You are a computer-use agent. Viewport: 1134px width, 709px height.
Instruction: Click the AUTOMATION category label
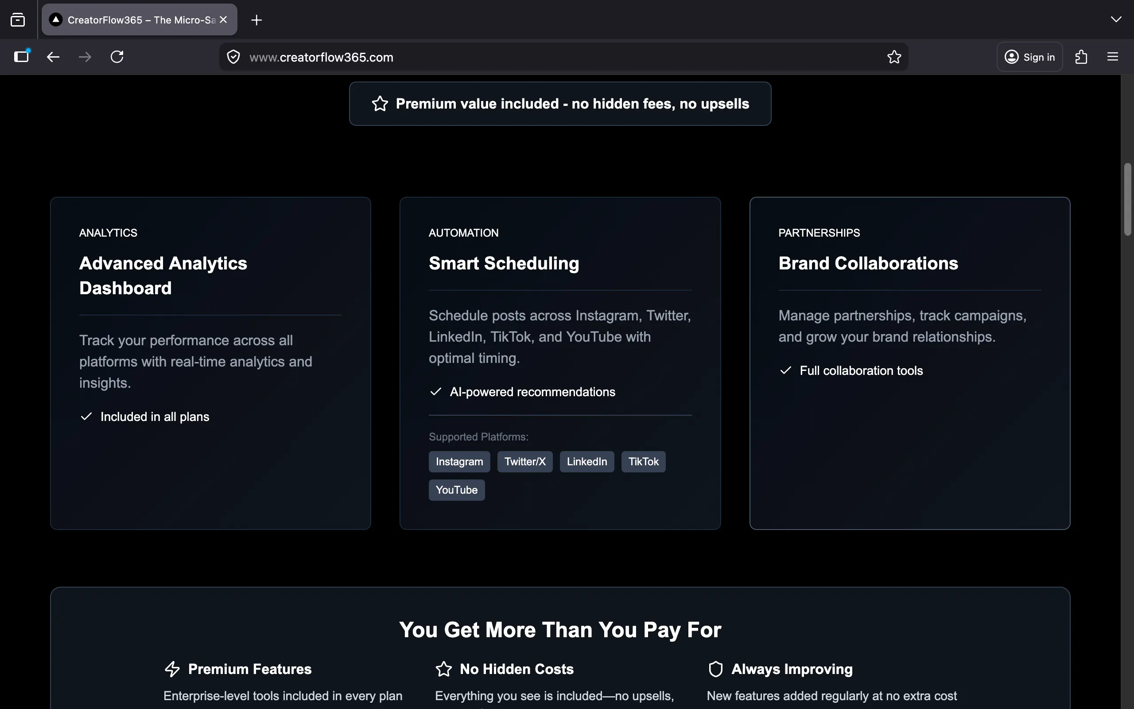click(x=463, y=233)
